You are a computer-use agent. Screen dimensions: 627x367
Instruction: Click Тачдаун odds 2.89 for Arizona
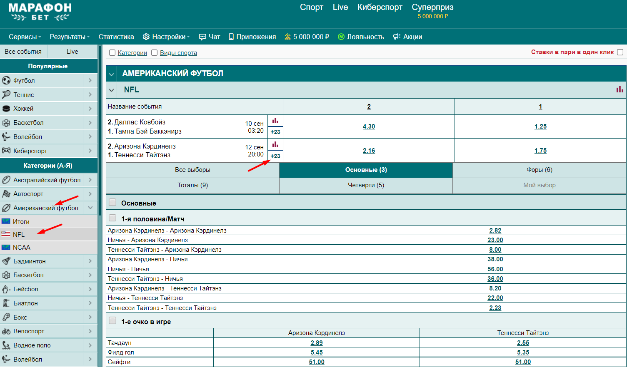click(317, 343)
